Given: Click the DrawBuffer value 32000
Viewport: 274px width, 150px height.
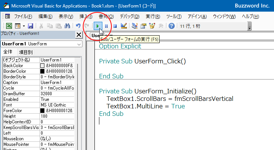Looking at the screenshot, I should (46, 94).
